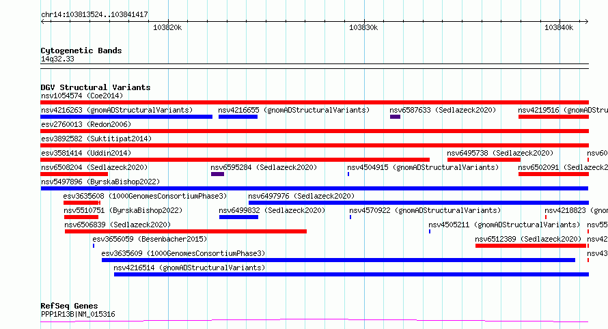Image resolution: width=608 pixels, height=329 pixels.
Task: Click the blue bar under esv3635609
Action: pyautogui.click(x=338, y=260)
